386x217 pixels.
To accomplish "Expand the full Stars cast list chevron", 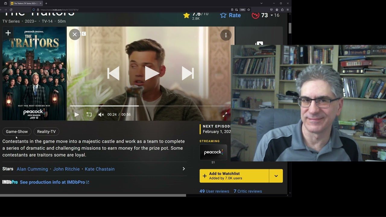I will tap(183, 169).
